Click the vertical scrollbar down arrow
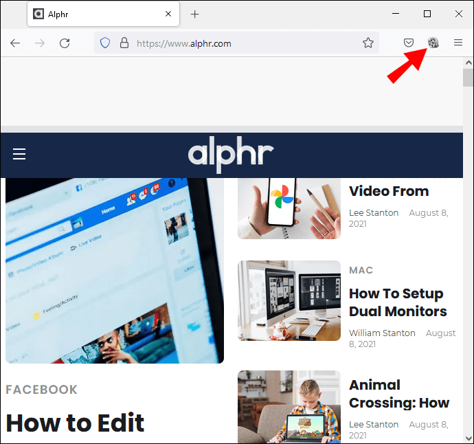Viewport: 474px width, 444px height. (x=469, y=439)
